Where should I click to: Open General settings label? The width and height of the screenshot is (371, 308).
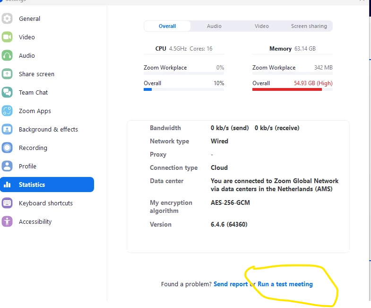[30, 19]
